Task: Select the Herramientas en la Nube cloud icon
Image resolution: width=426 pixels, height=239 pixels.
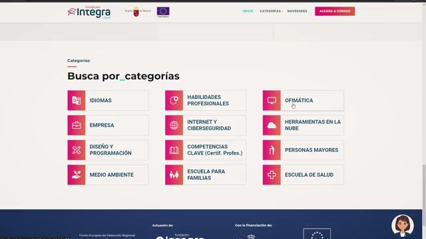Action: [272, 125]
